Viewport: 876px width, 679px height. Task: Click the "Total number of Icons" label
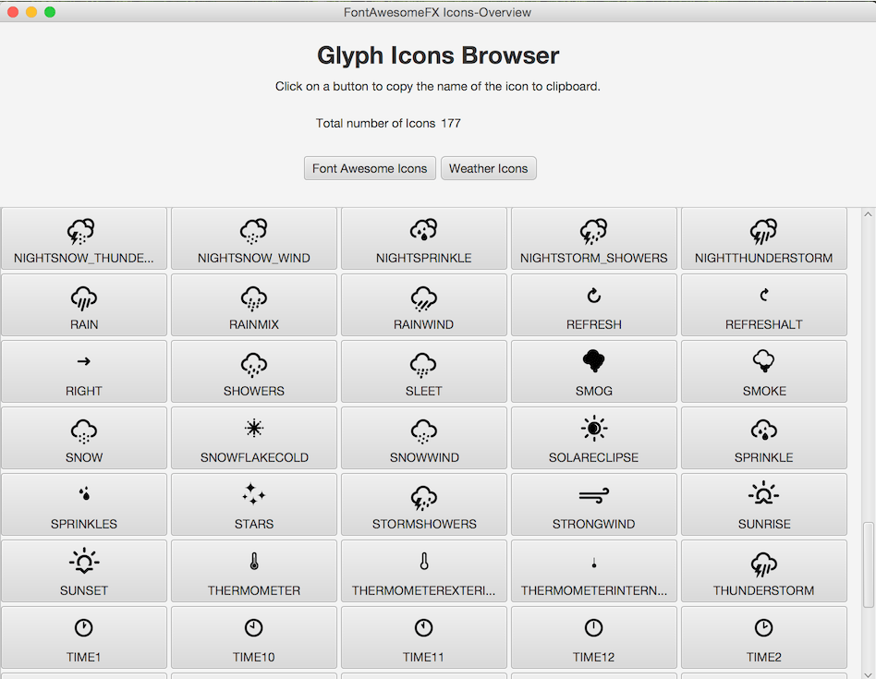pyautogui.click(x=375, y=123)
